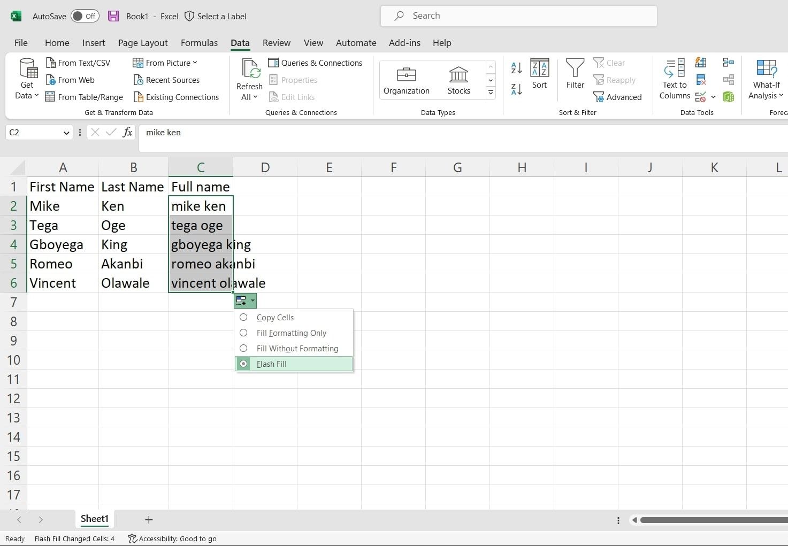Switch to the Formulas ribbon tab

tap(199, 43)
